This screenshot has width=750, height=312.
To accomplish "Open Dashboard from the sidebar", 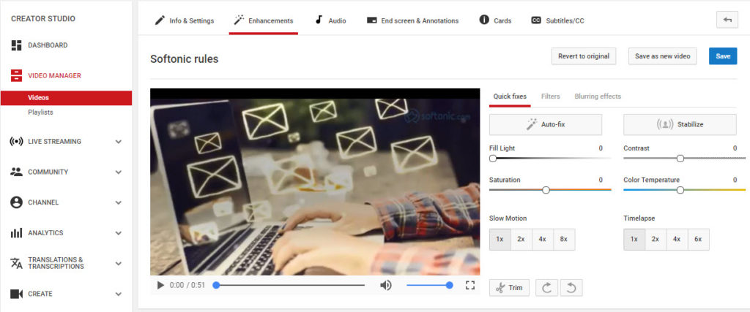I will pyautogui.click(x=48, y=45).
